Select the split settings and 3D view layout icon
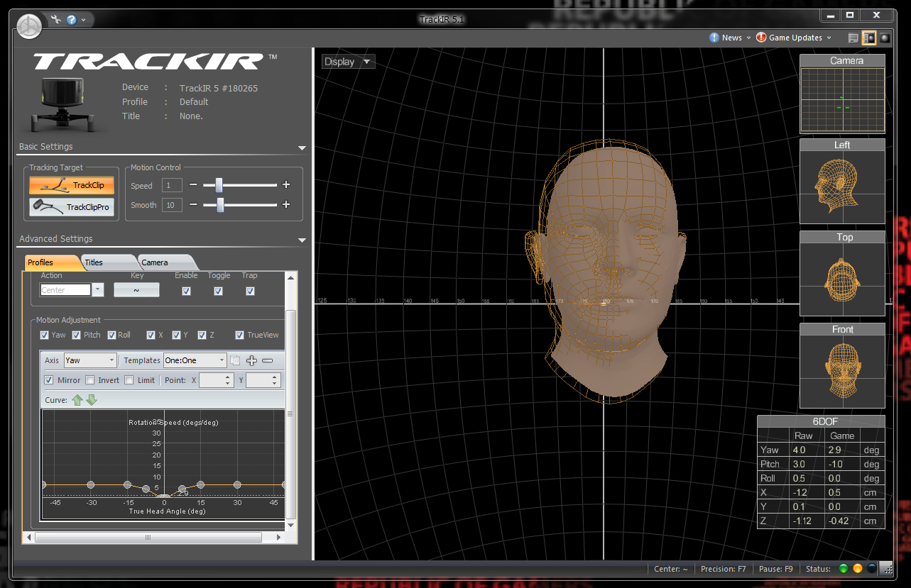The height and width of the screenshot is (588, 911). coord(869,38)
